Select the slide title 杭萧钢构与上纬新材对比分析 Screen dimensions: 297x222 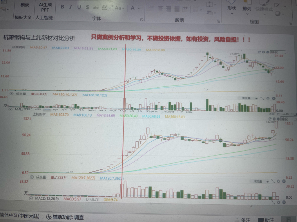pyautogui.click(x=39, y=38)
